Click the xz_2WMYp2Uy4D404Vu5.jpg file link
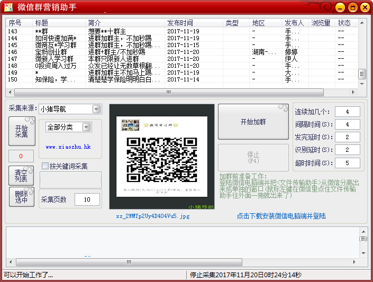The height and width of the screenshot is (282, 373). point(153,216)
